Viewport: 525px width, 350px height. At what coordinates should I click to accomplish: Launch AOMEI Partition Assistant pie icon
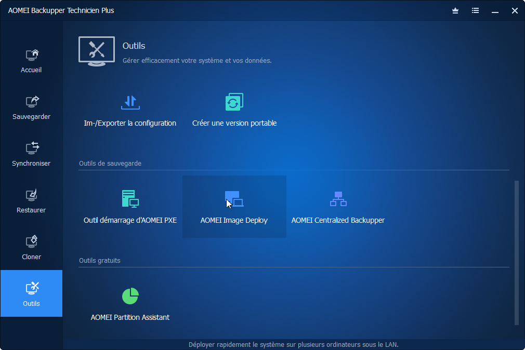pos(130,296)
